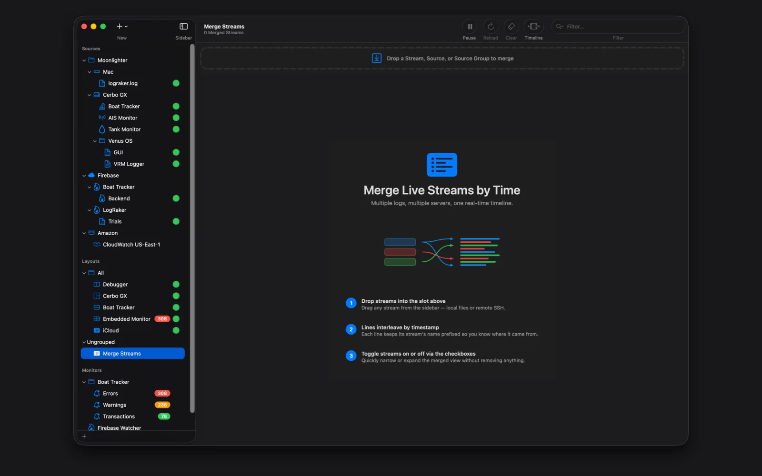Image resolution: width=762 pixels, height=476 pixels.
Task: Click the Boat Tracker layout icon
Action: [97, 307]
